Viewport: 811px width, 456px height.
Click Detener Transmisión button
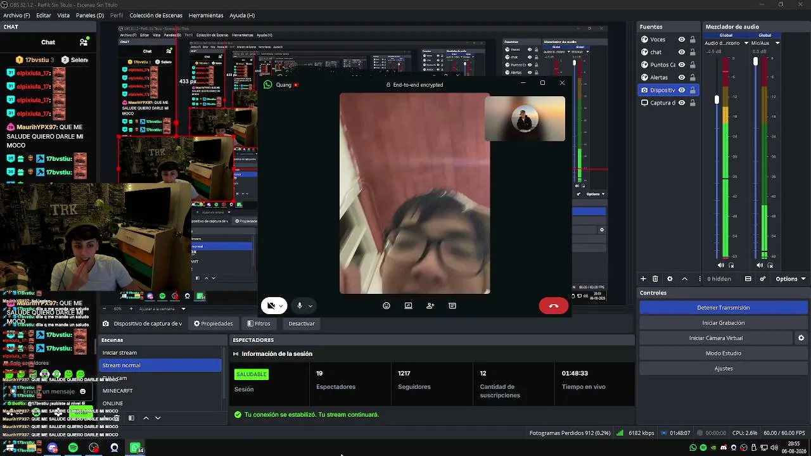click(x=723, y=308)
